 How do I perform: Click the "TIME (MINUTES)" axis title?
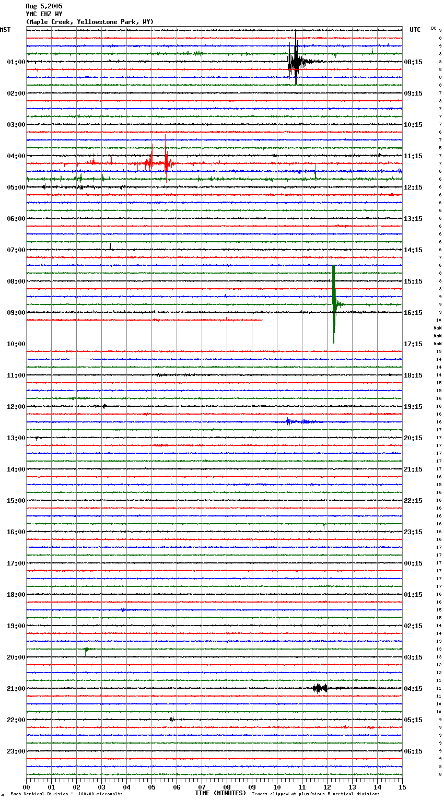[x=220, y=793]
